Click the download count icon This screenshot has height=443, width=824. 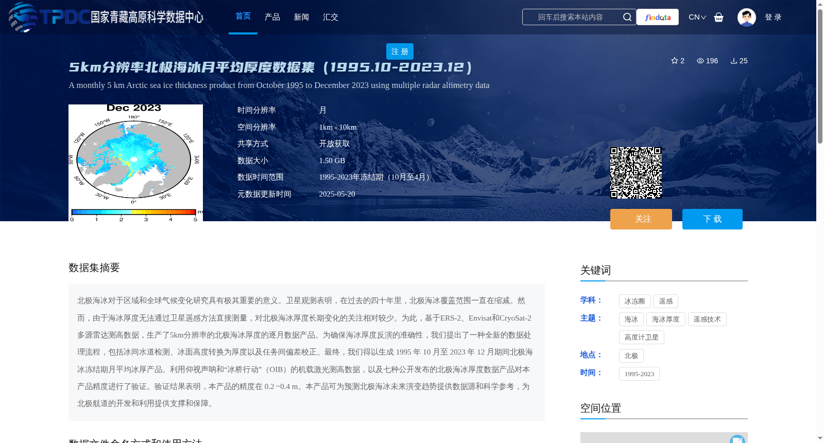coord(733,61)
